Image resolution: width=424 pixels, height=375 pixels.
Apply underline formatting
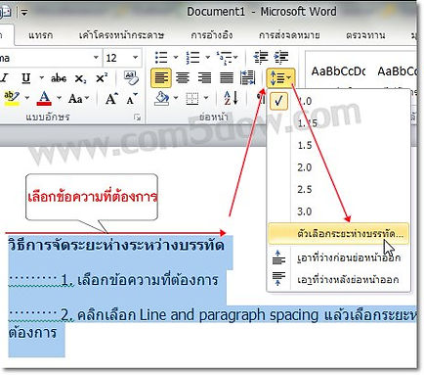coord(26,78)
